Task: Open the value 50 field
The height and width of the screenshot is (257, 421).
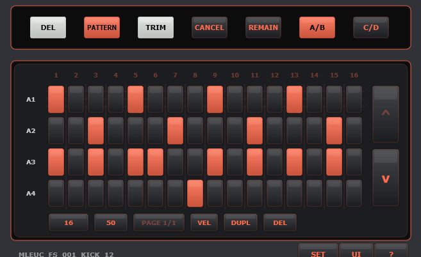Action: [111, 222]
